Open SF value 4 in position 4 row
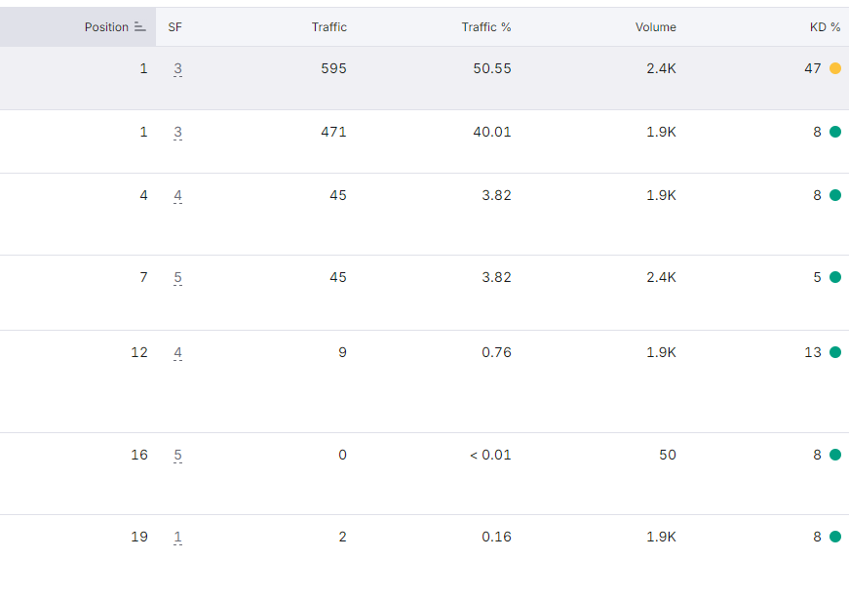The image size is (849, 600). pyautogui.click(x=177, y=196)
